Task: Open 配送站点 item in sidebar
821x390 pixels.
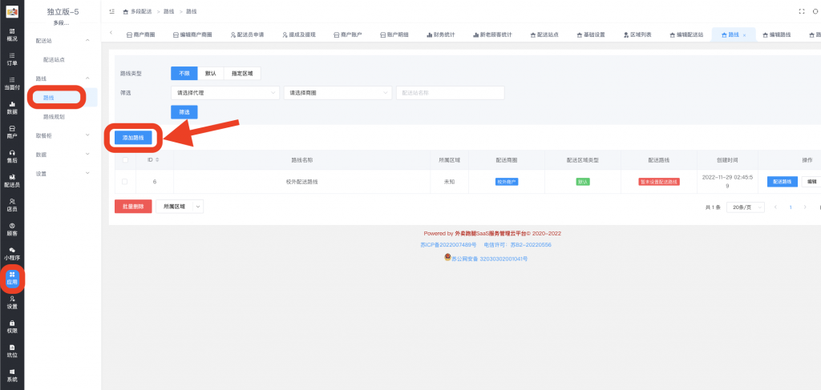Action: coord(54,59)
